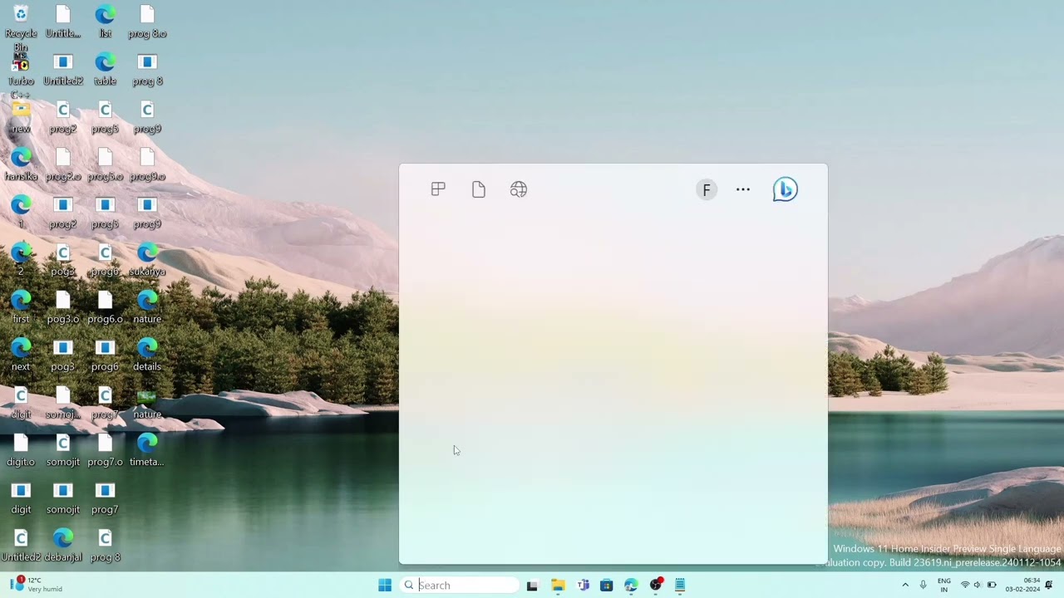This screenshot has height=598, width=1064.
Task: Switch to OBS Studio on the taskbar
Action: tap(656, 586)
